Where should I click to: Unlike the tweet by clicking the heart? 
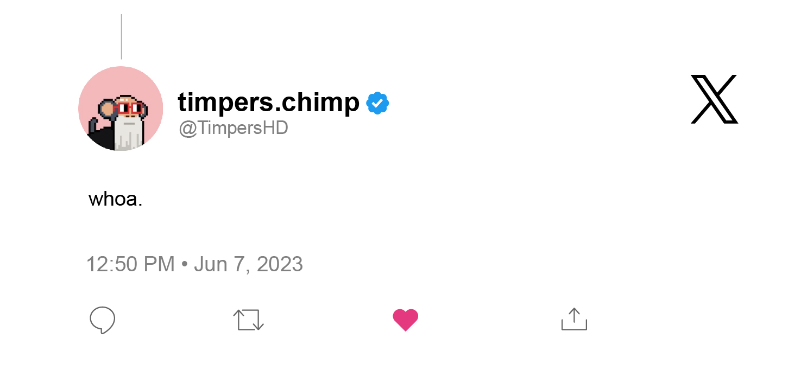(x=405, y=320)
